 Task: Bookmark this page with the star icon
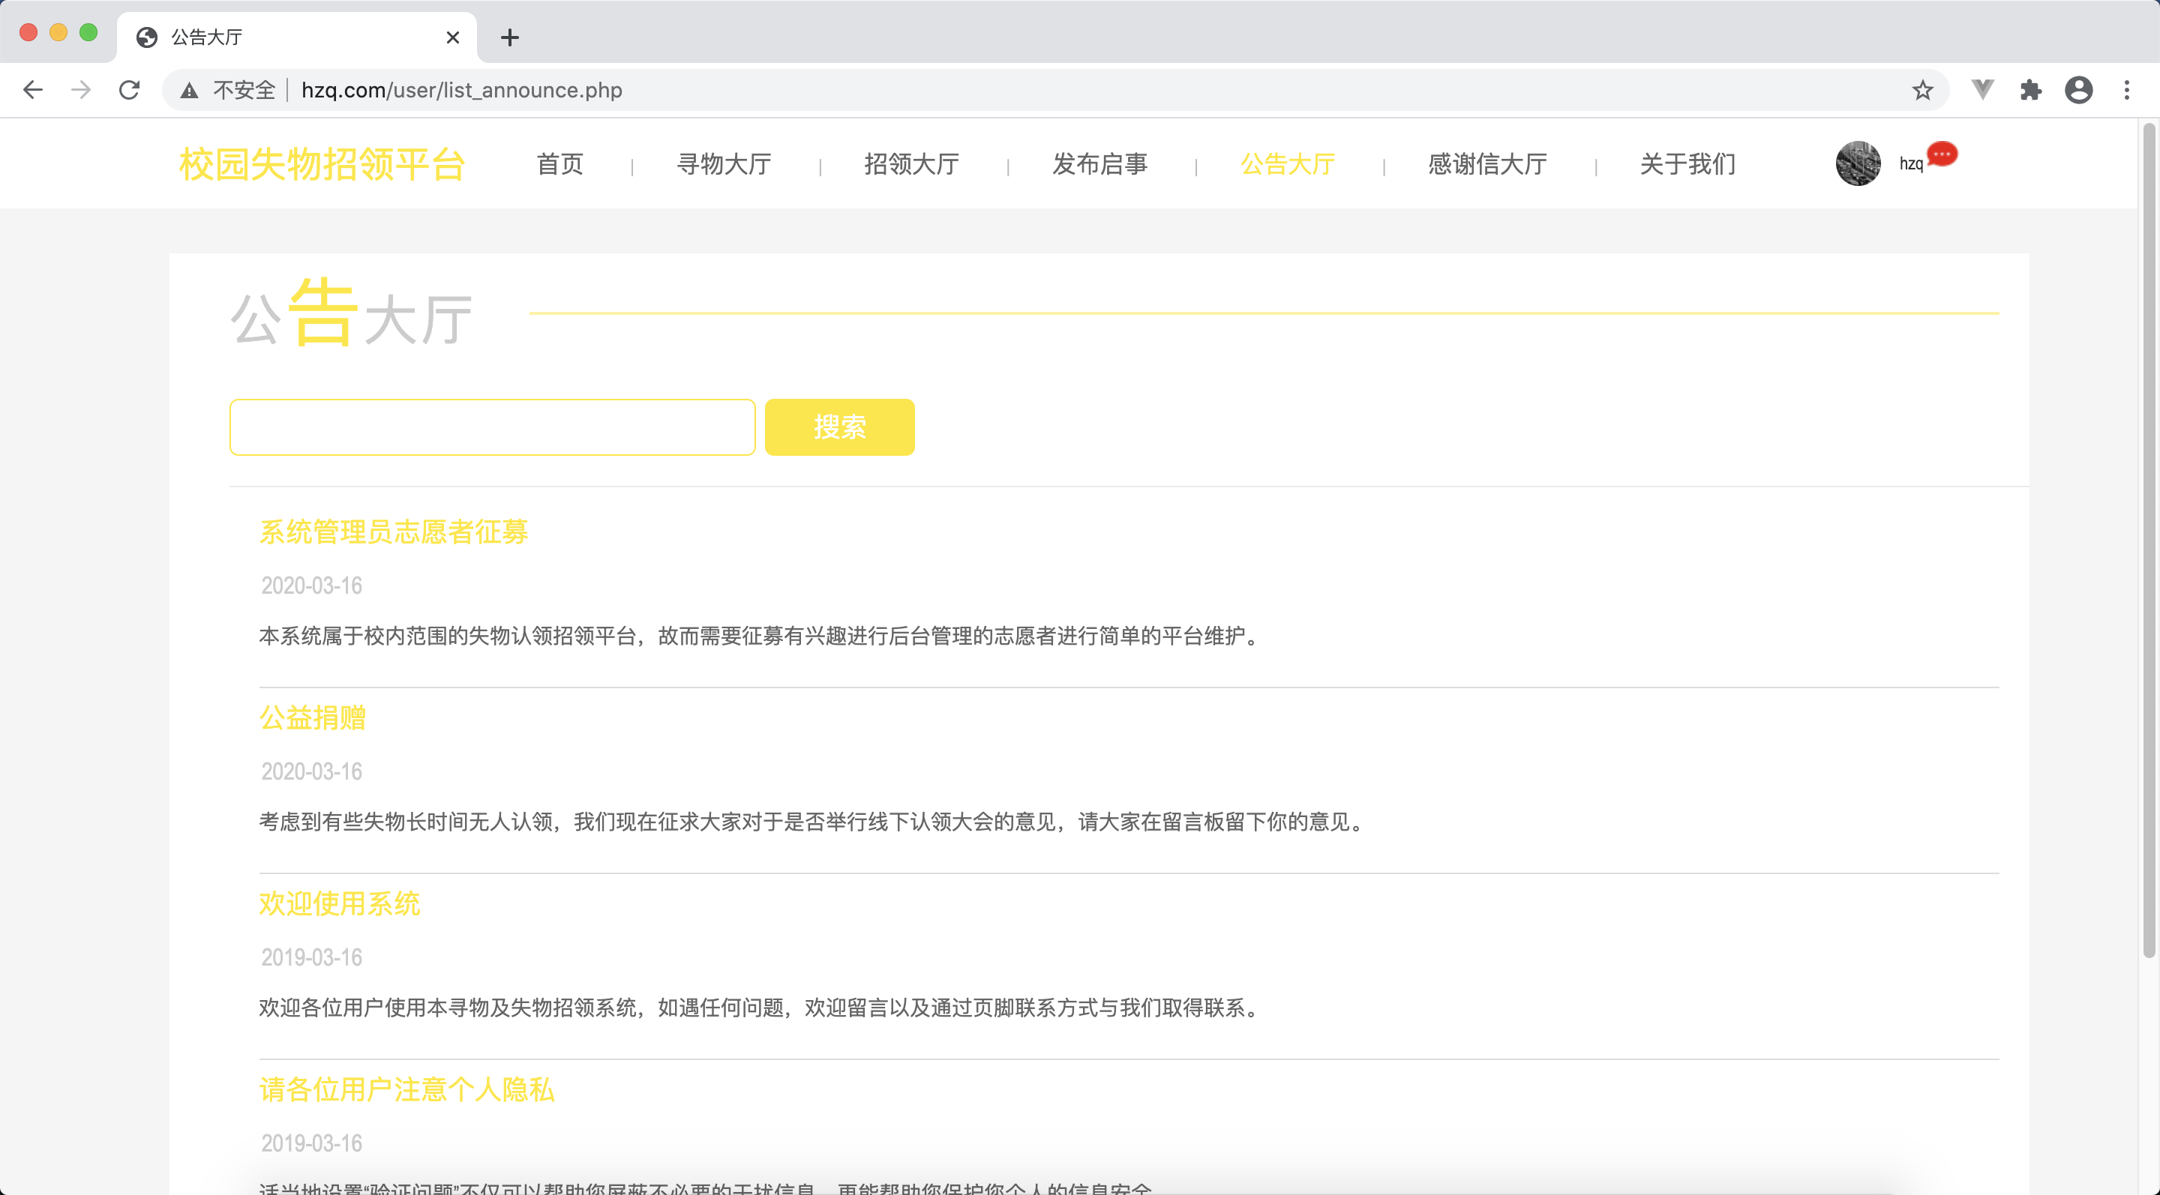[1921, 90]
